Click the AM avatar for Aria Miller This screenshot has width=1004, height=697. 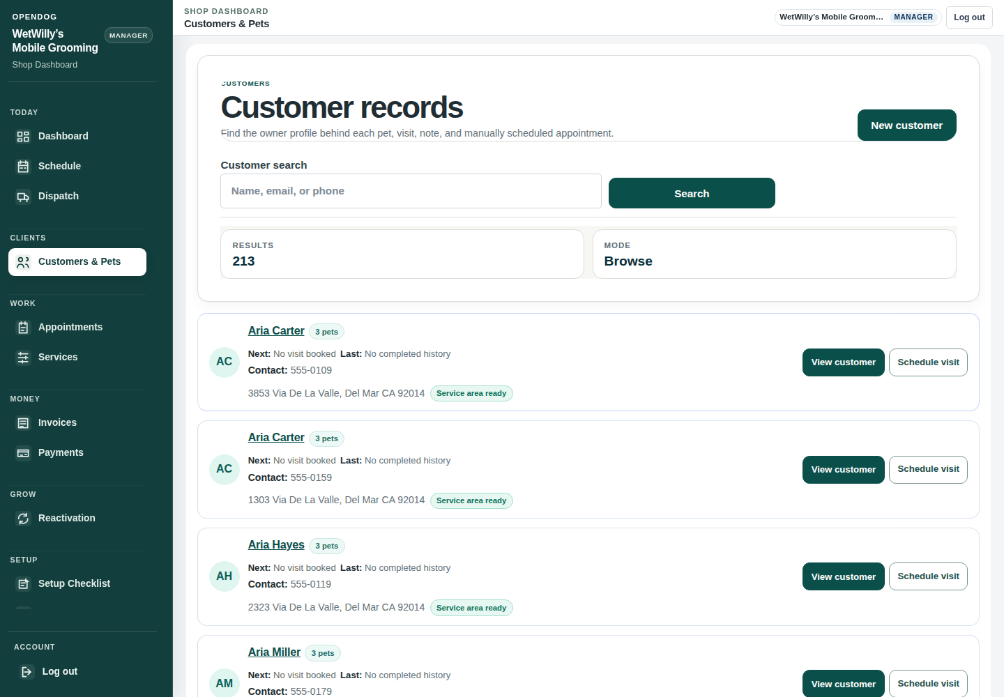pos(225,684)
